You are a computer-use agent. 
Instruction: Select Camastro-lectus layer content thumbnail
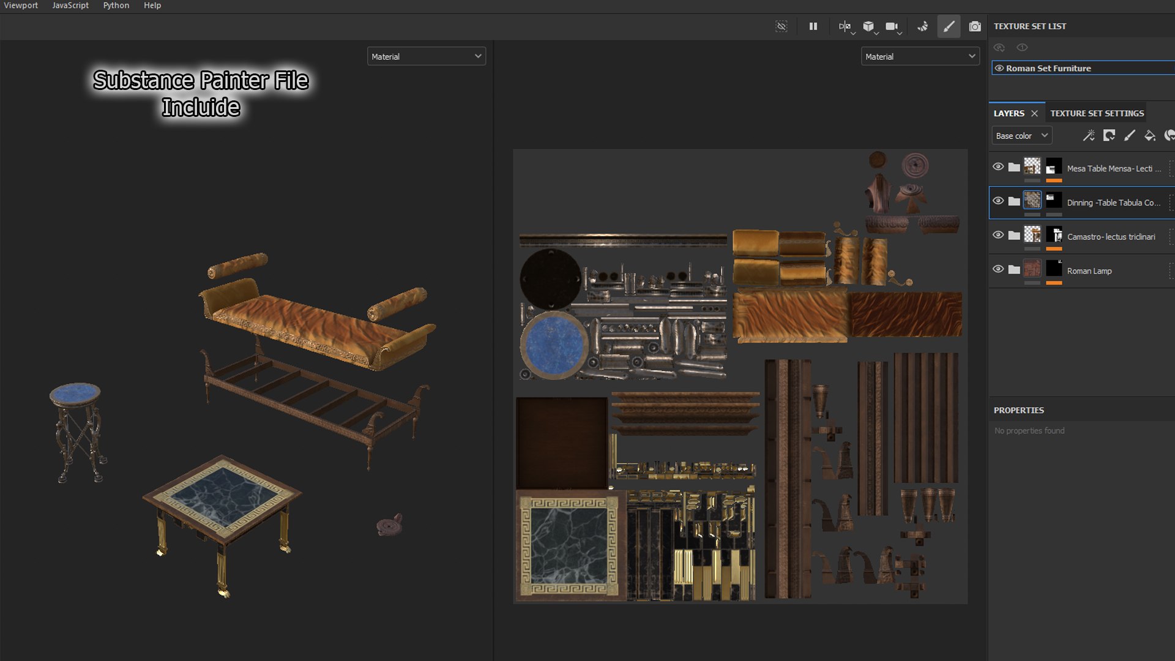click(x=1032, y=234)
